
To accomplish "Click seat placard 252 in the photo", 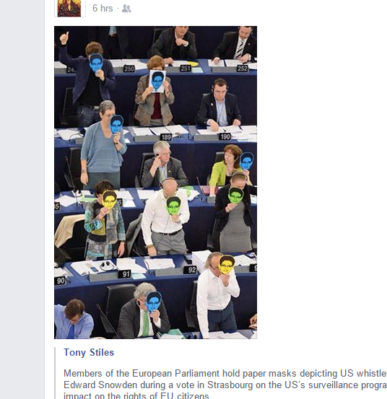I will (242, 69).
